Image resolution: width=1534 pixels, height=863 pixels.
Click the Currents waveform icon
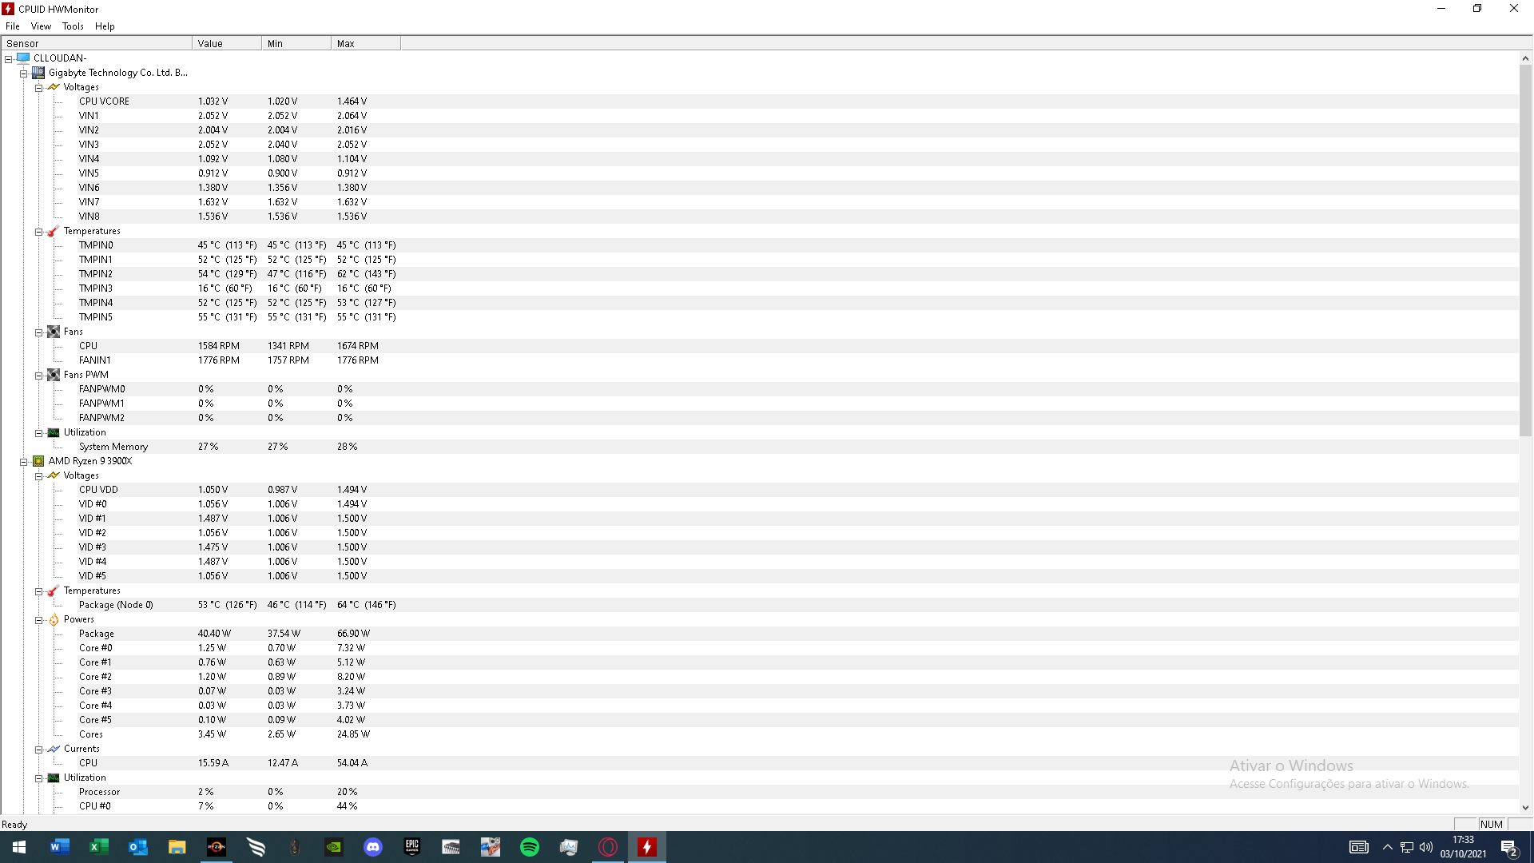point(54,749)
